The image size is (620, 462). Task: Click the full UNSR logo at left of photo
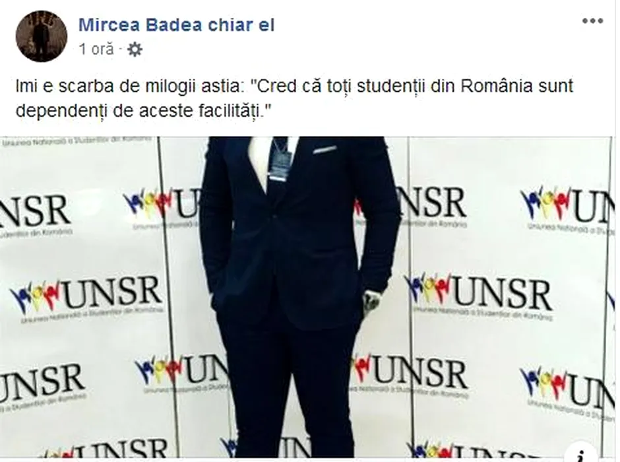(x=86, y=296)
